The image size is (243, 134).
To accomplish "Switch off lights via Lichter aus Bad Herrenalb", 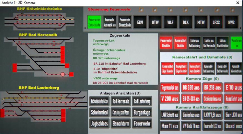I will [209, 43].
